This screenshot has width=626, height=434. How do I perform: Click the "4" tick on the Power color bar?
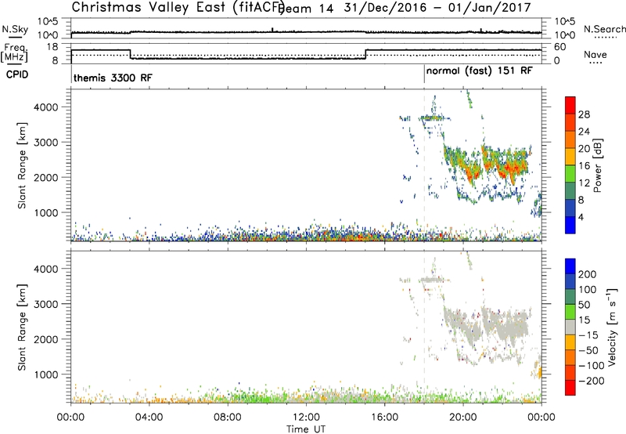[x=581, y=216]
